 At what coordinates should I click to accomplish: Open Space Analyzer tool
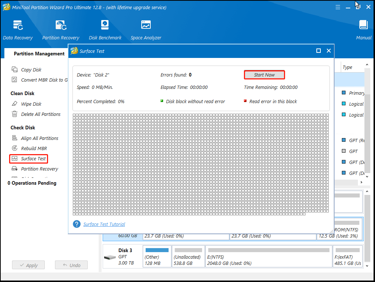tap(146, 30)
